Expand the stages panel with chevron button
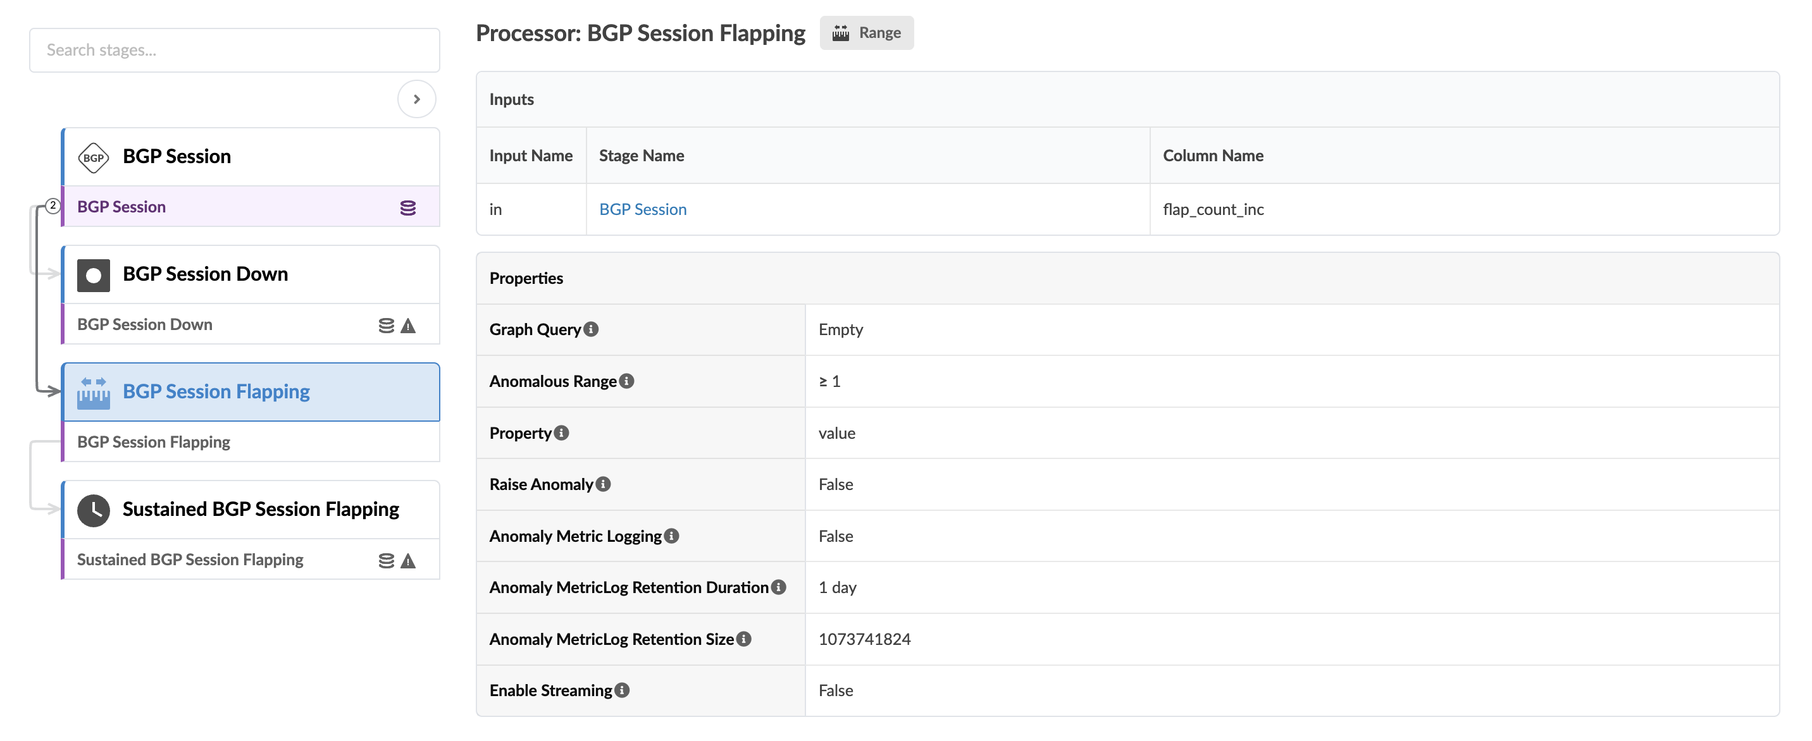Viewport: 1812px width, 741px height. pyautogui.click(x=416, y=99)
